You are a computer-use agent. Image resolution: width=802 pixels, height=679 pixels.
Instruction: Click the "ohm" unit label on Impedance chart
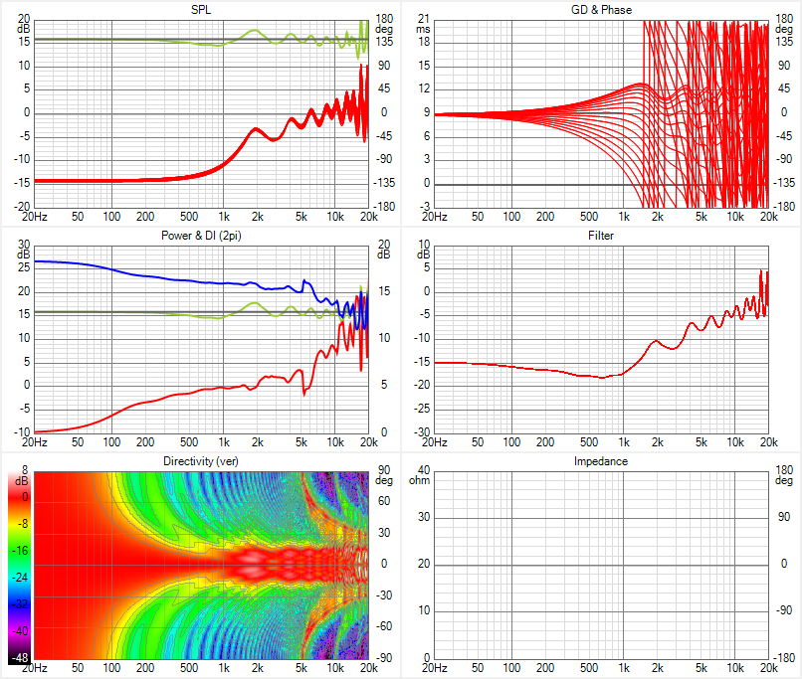(419, 480)
